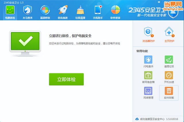Select 垃圾清理 broom icon
The image size is (184, 122).
point(80,10)
